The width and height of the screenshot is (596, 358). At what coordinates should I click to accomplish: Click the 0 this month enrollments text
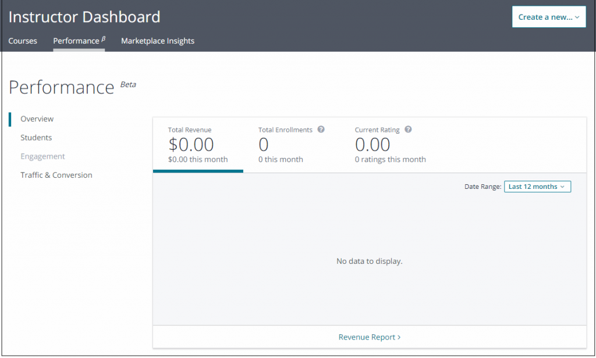point(281,159)
